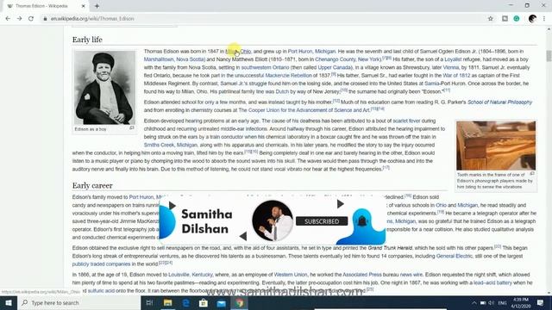Click enlarge icon under tooth marks image
The width and height of the screenshot is (552, 310).
click(x=532, y=174)
